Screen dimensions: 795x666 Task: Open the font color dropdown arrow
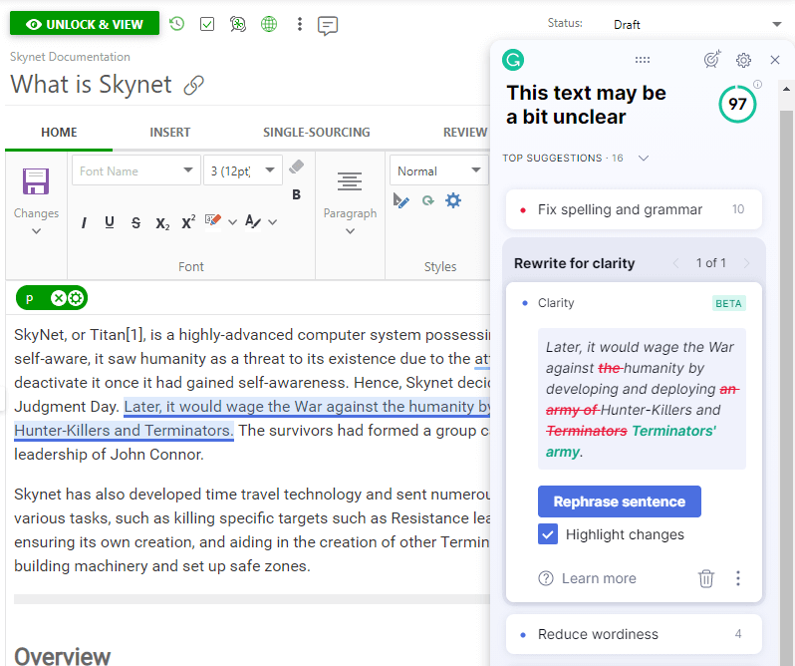click(x=273, y=222)
